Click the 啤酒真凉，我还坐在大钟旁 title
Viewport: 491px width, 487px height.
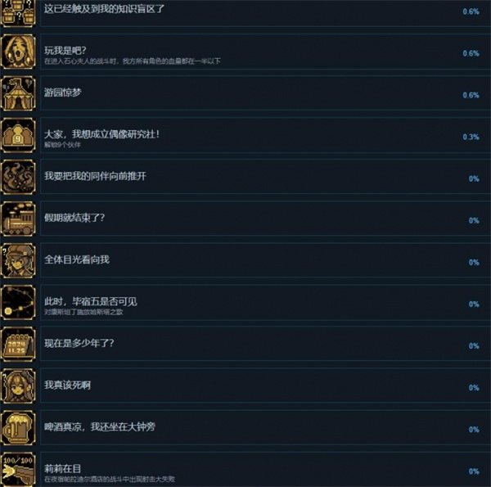pyautogui.click(x=100, y=426)
